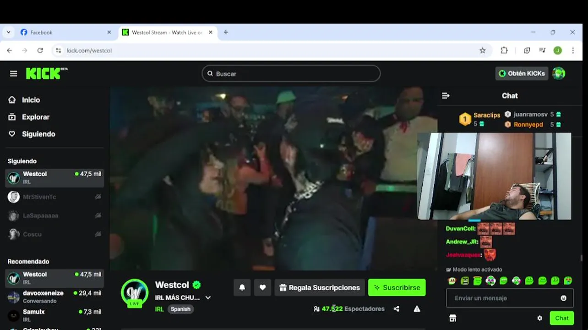Click the report warning triangle icon

tap(417, 309)
